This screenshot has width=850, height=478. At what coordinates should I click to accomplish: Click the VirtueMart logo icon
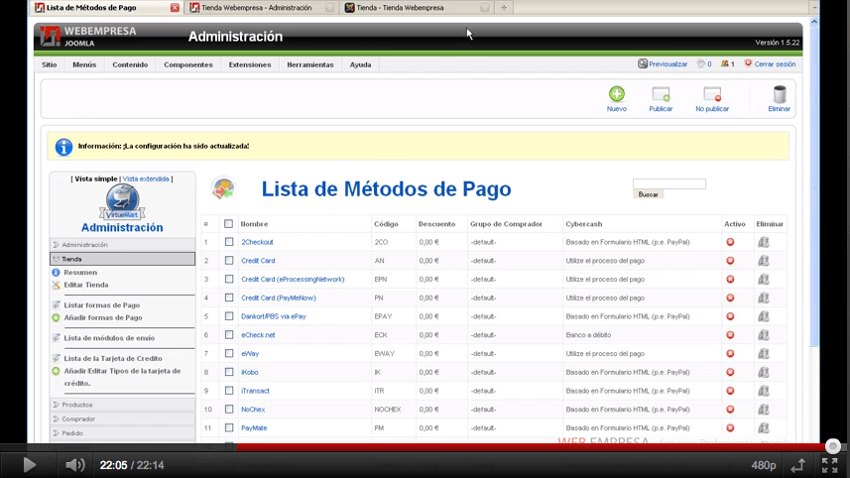tap(122, 201)
